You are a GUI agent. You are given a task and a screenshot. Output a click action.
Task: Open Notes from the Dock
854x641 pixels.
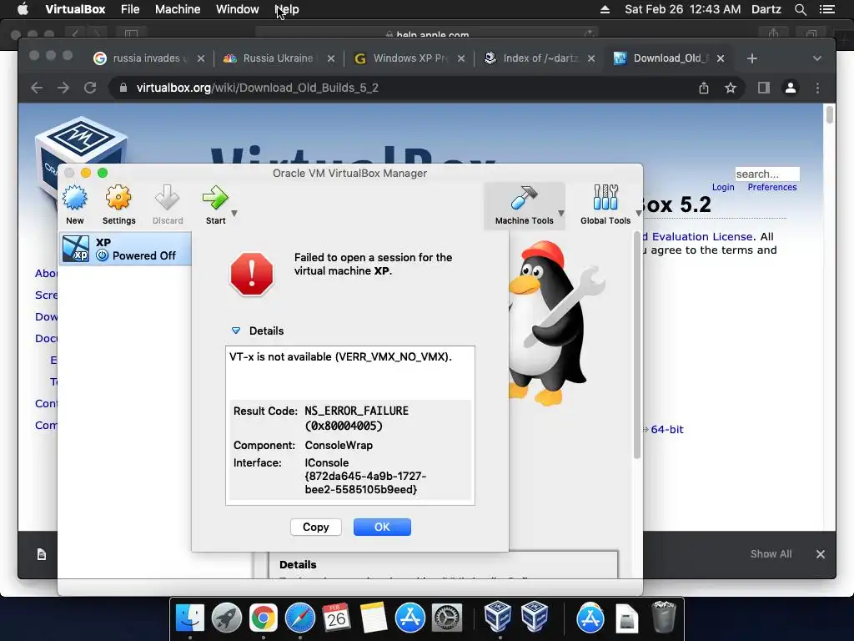click(x=373, y=618)
